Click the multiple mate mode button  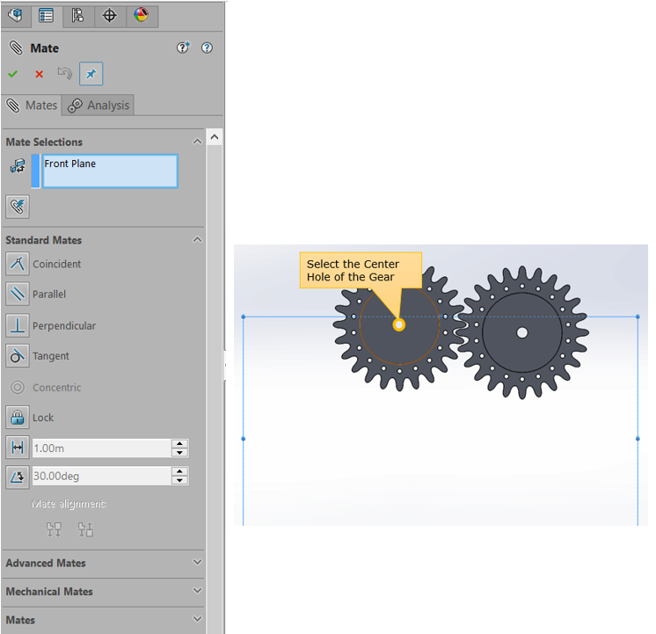[x=18, y=207]
